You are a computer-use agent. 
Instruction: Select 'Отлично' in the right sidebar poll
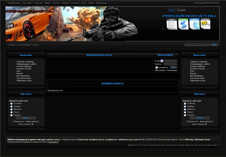click(x=185, y=104)
